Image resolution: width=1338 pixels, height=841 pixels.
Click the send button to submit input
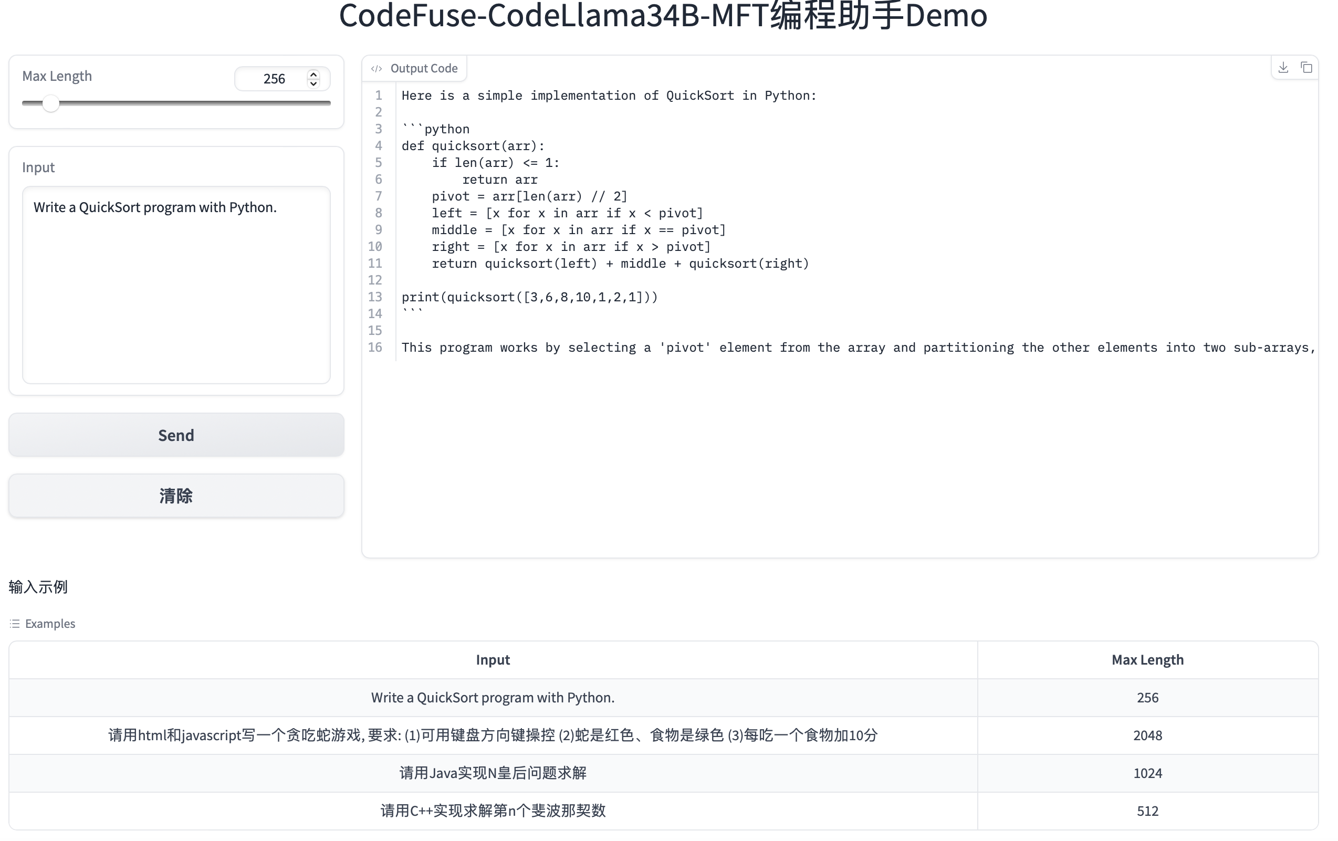click(x=176, y=435)
